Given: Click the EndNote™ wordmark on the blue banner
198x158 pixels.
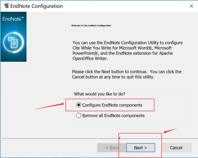Looking at the screenshot, I should point(13,19).
